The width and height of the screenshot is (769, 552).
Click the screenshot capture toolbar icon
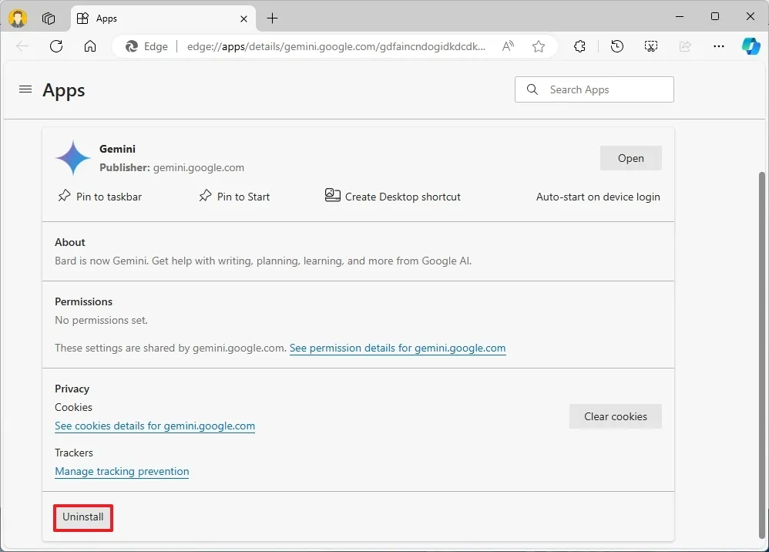tap(651, 46)
